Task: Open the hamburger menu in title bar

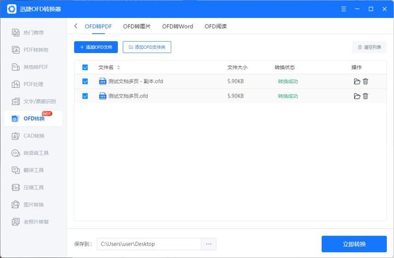Action: 344,9
